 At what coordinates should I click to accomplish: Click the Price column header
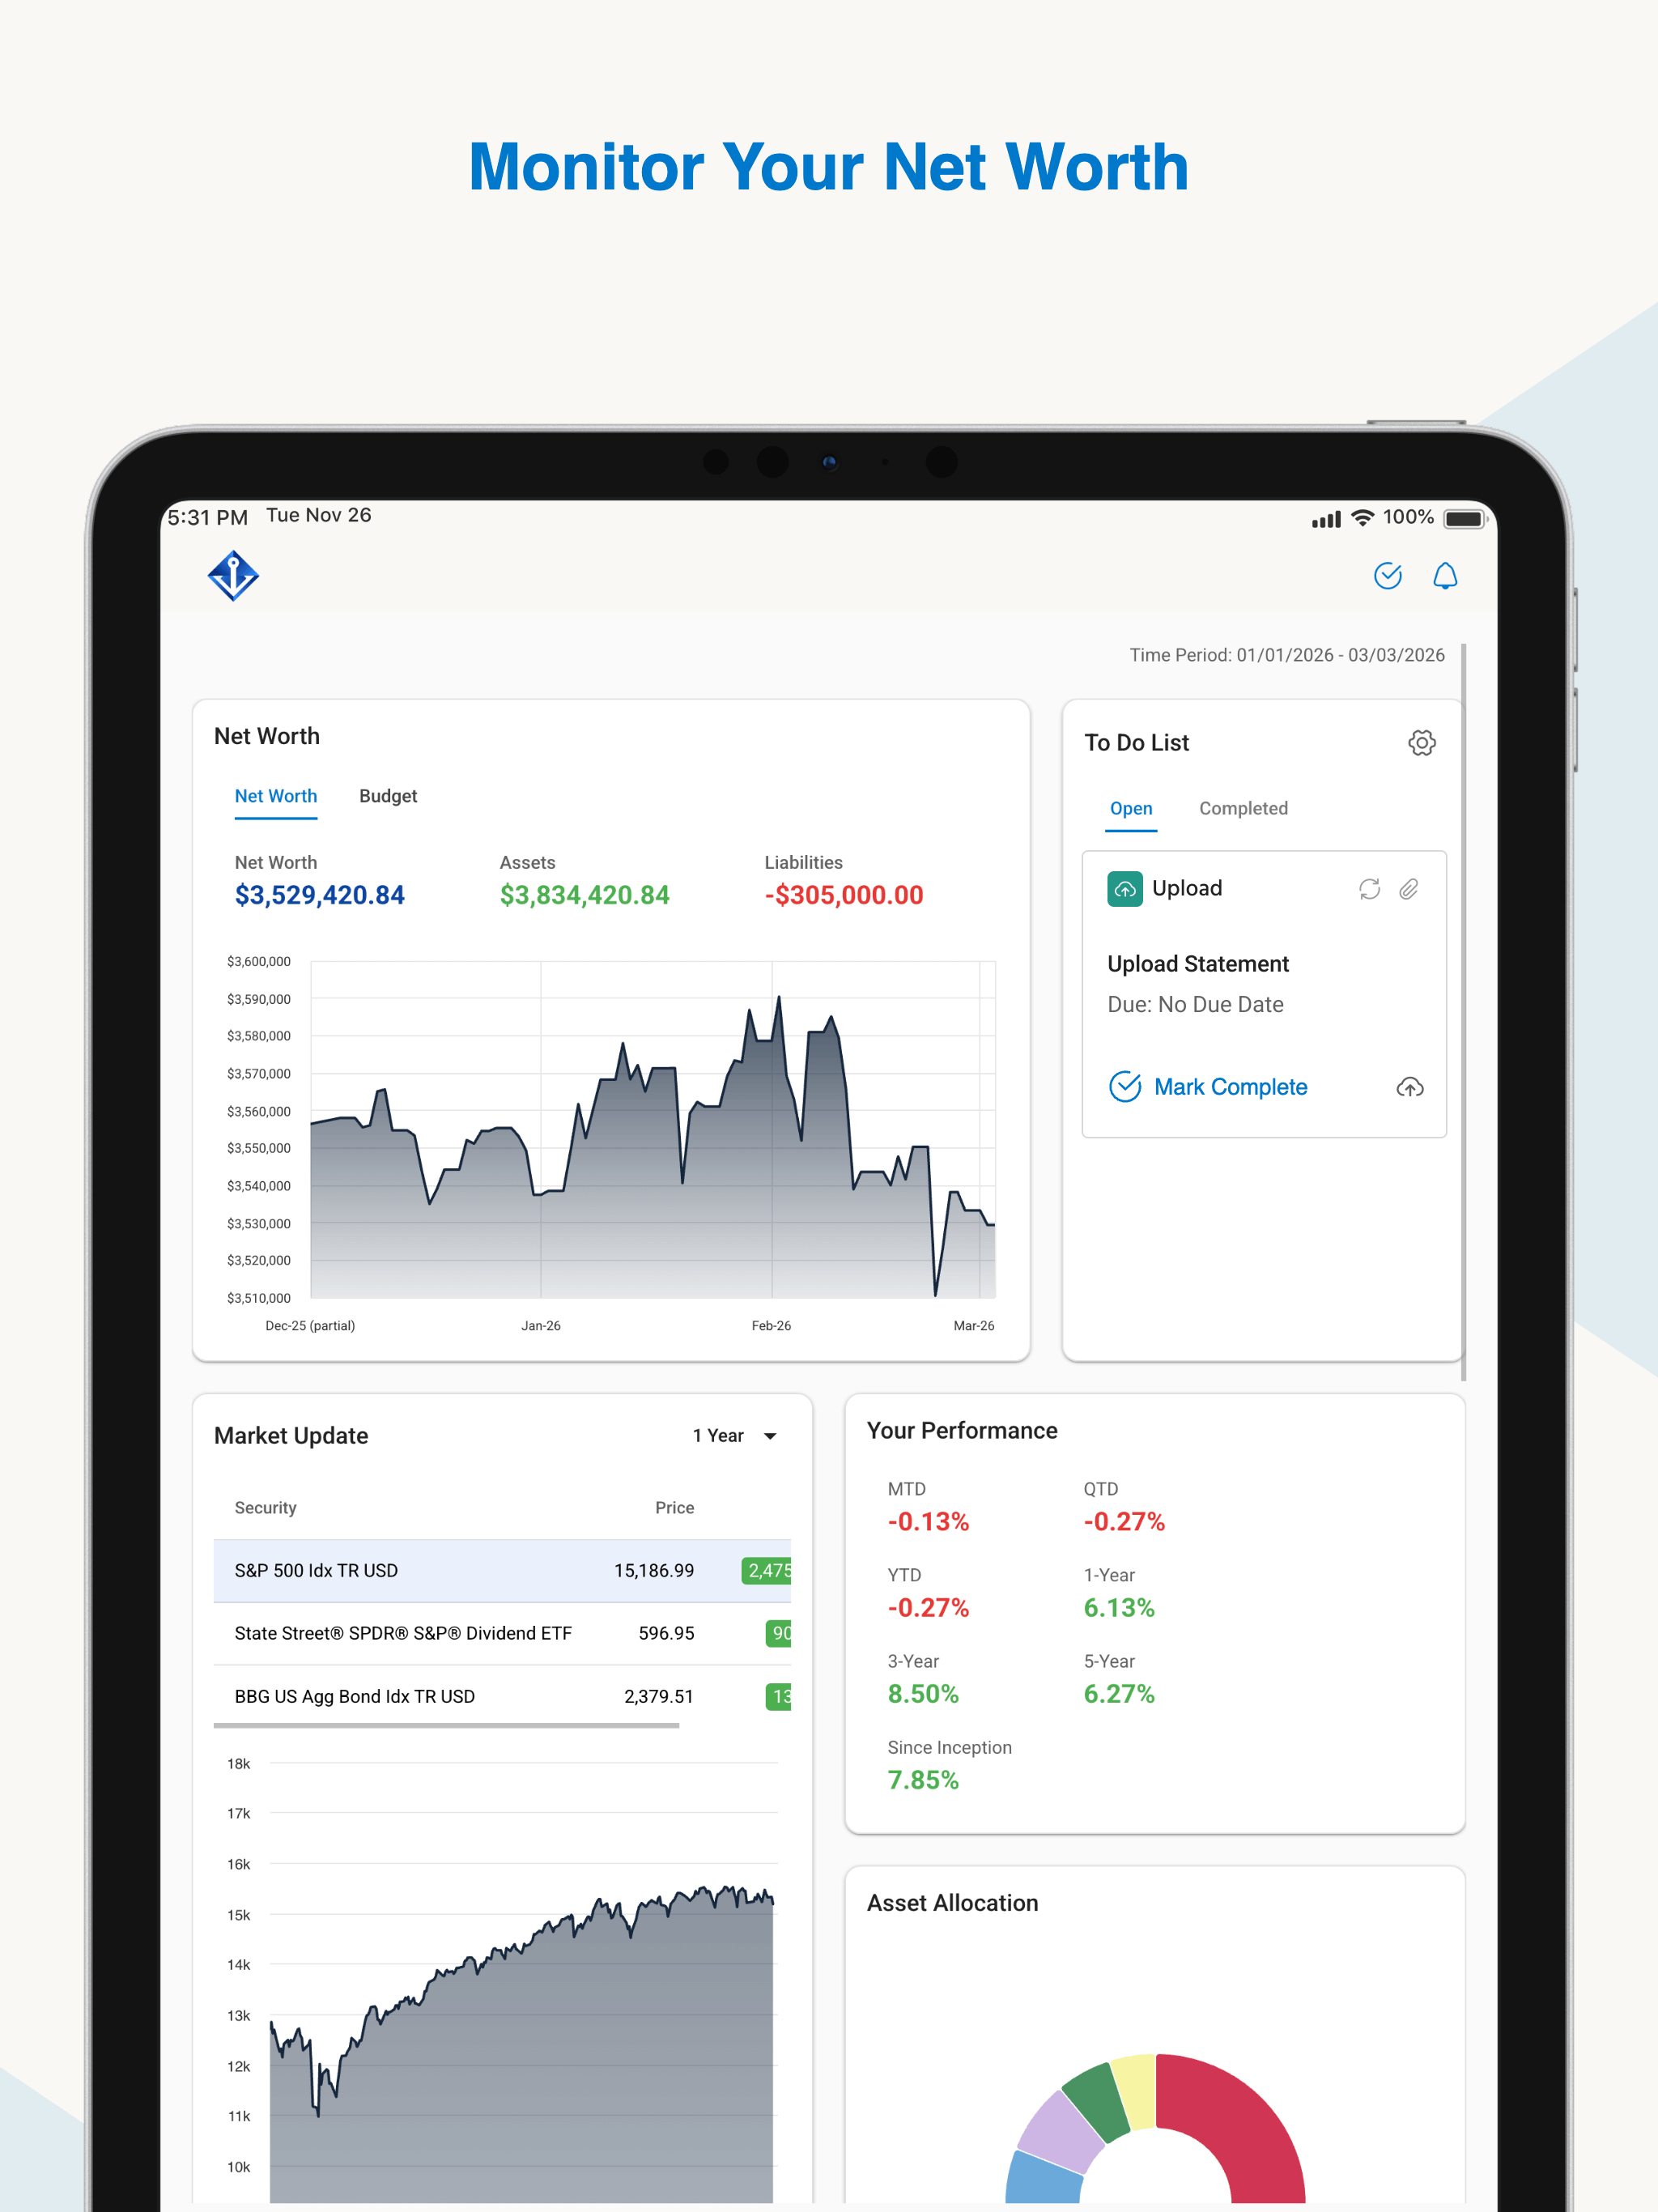[x=674, y=1507]
